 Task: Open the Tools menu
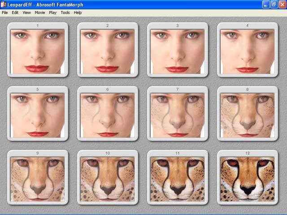65,13
